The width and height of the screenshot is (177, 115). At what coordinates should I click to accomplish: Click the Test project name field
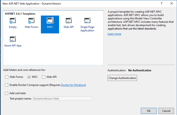(x=63, y=98)
